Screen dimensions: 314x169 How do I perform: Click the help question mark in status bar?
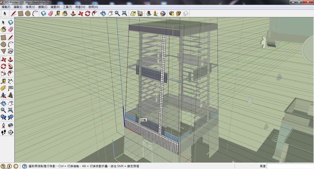click(24, 166)
